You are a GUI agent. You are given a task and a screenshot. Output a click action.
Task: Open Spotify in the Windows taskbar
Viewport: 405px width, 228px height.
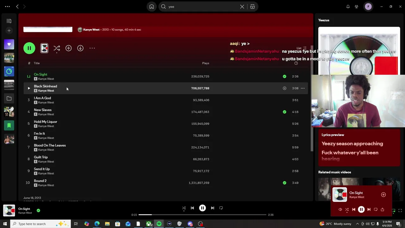pyautogui.click(x=159, y=224)
